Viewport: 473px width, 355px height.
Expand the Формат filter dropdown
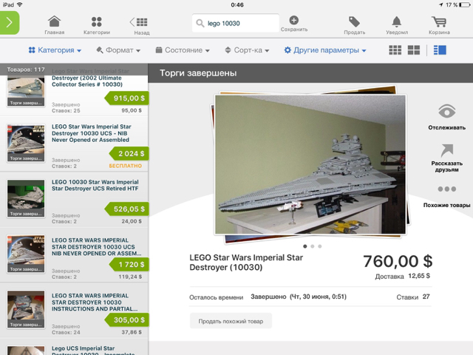[118, 50]
